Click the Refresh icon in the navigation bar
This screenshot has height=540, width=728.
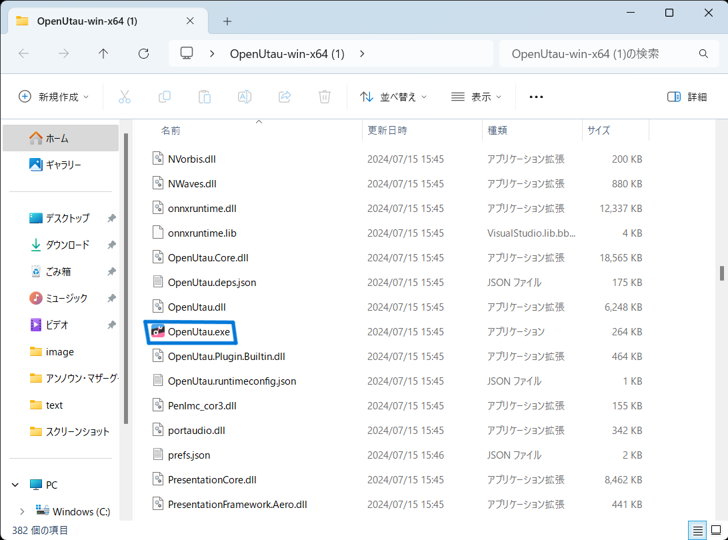pos(143,53)
